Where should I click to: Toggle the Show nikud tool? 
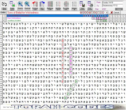click(4, 5)
